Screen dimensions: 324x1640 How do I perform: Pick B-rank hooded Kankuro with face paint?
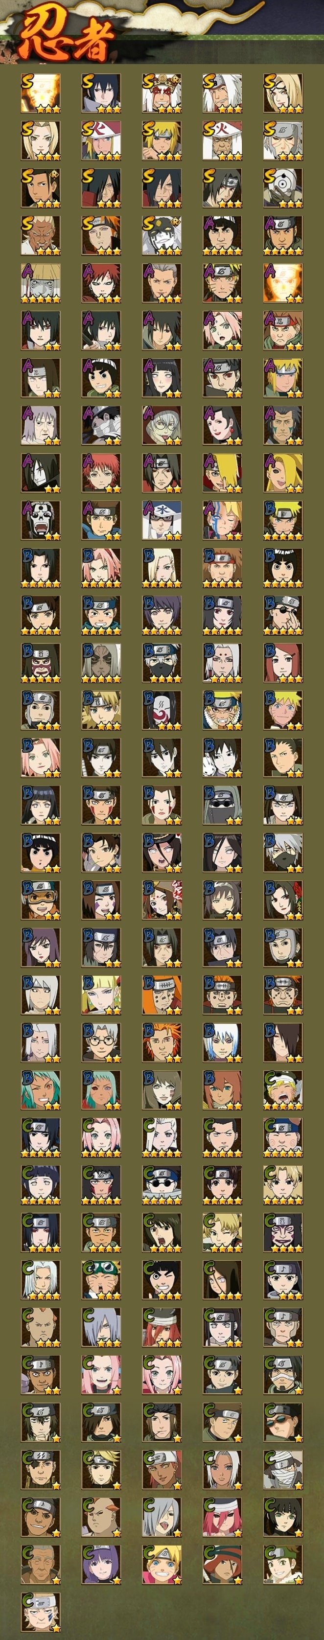click(x=41, y=663)
